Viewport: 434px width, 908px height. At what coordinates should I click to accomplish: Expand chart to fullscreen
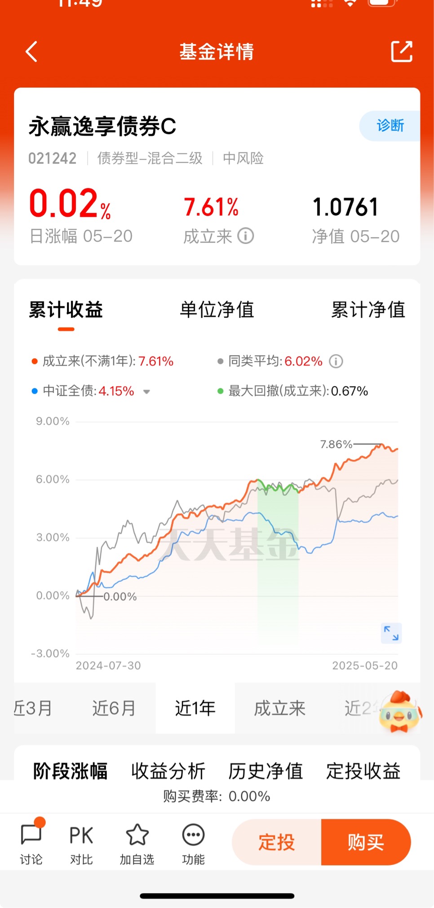tap(391, 633)
